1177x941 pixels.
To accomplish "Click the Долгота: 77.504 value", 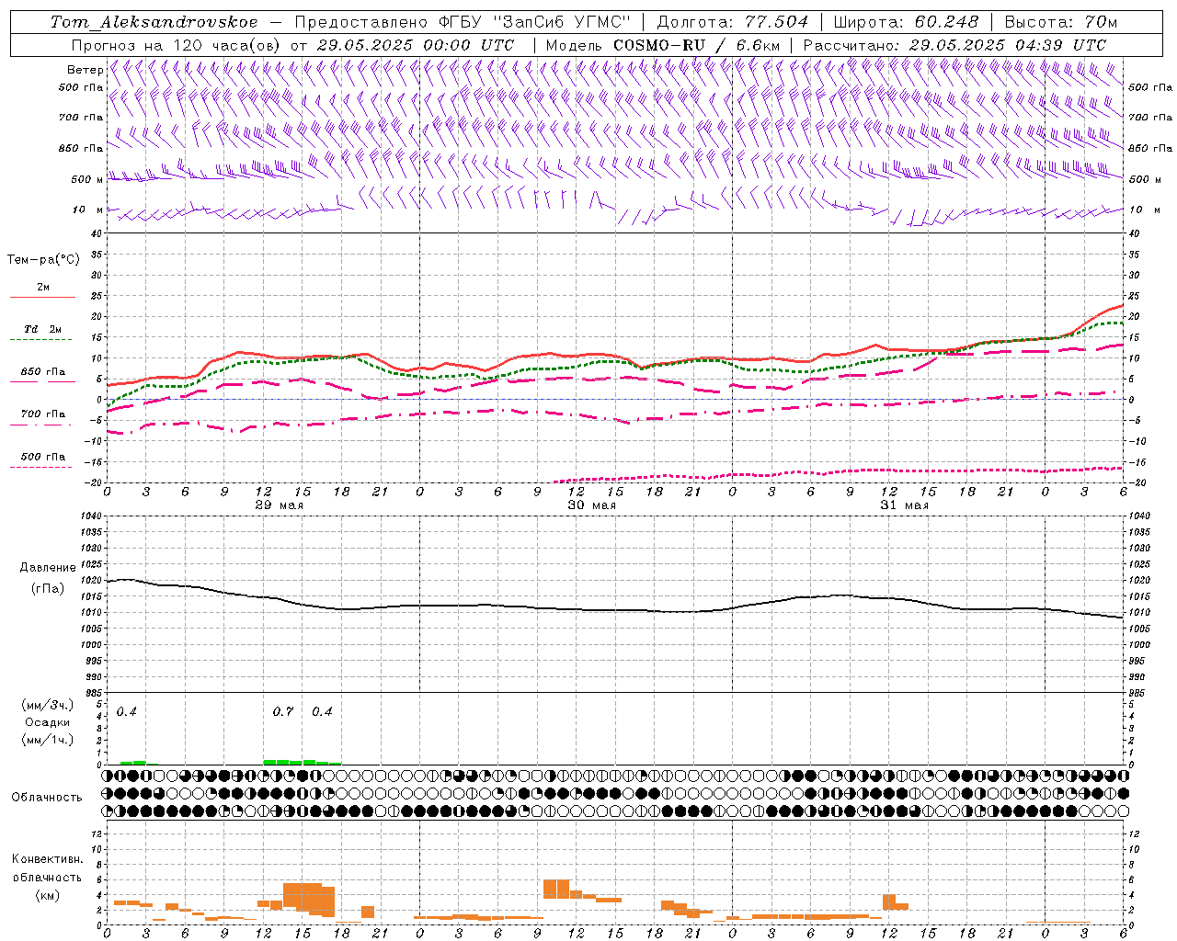I will pyautogui.click(x=733, y=22).
